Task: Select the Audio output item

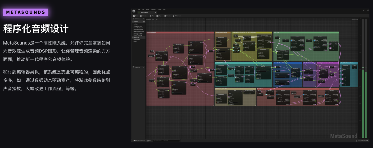Action: coord(135,41)
